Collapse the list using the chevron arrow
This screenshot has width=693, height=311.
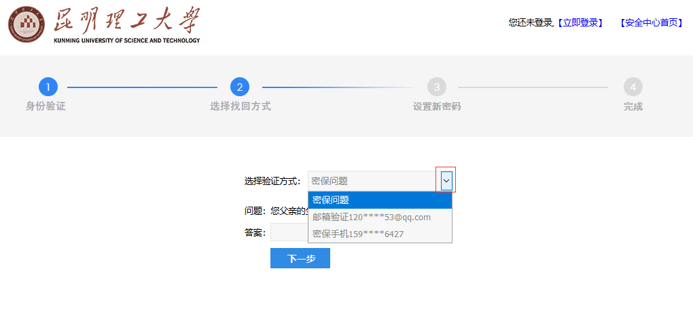[446, 181]
